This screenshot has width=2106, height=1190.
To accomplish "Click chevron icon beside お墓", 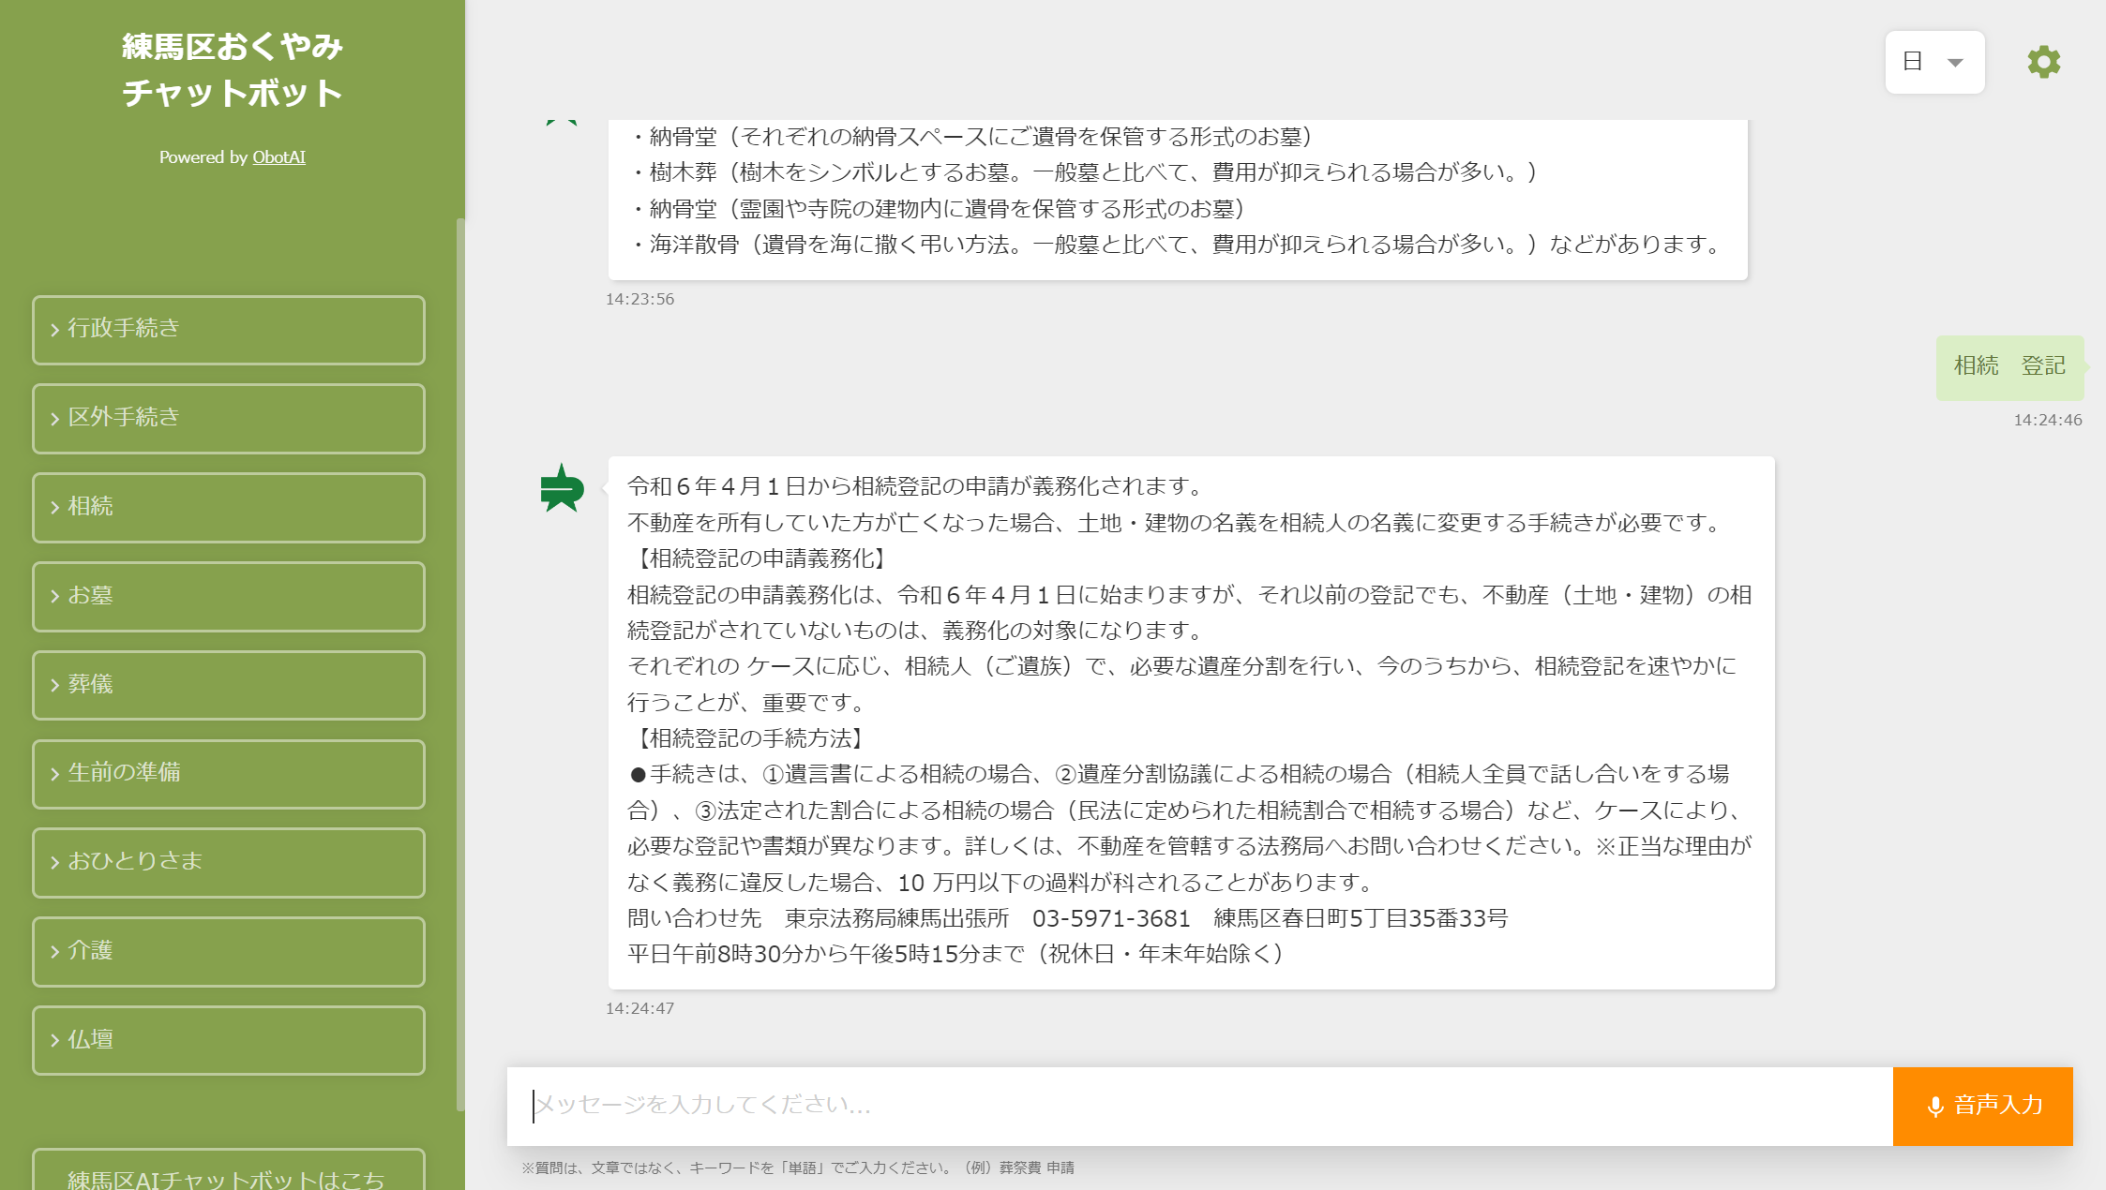I will coord(54,596).
